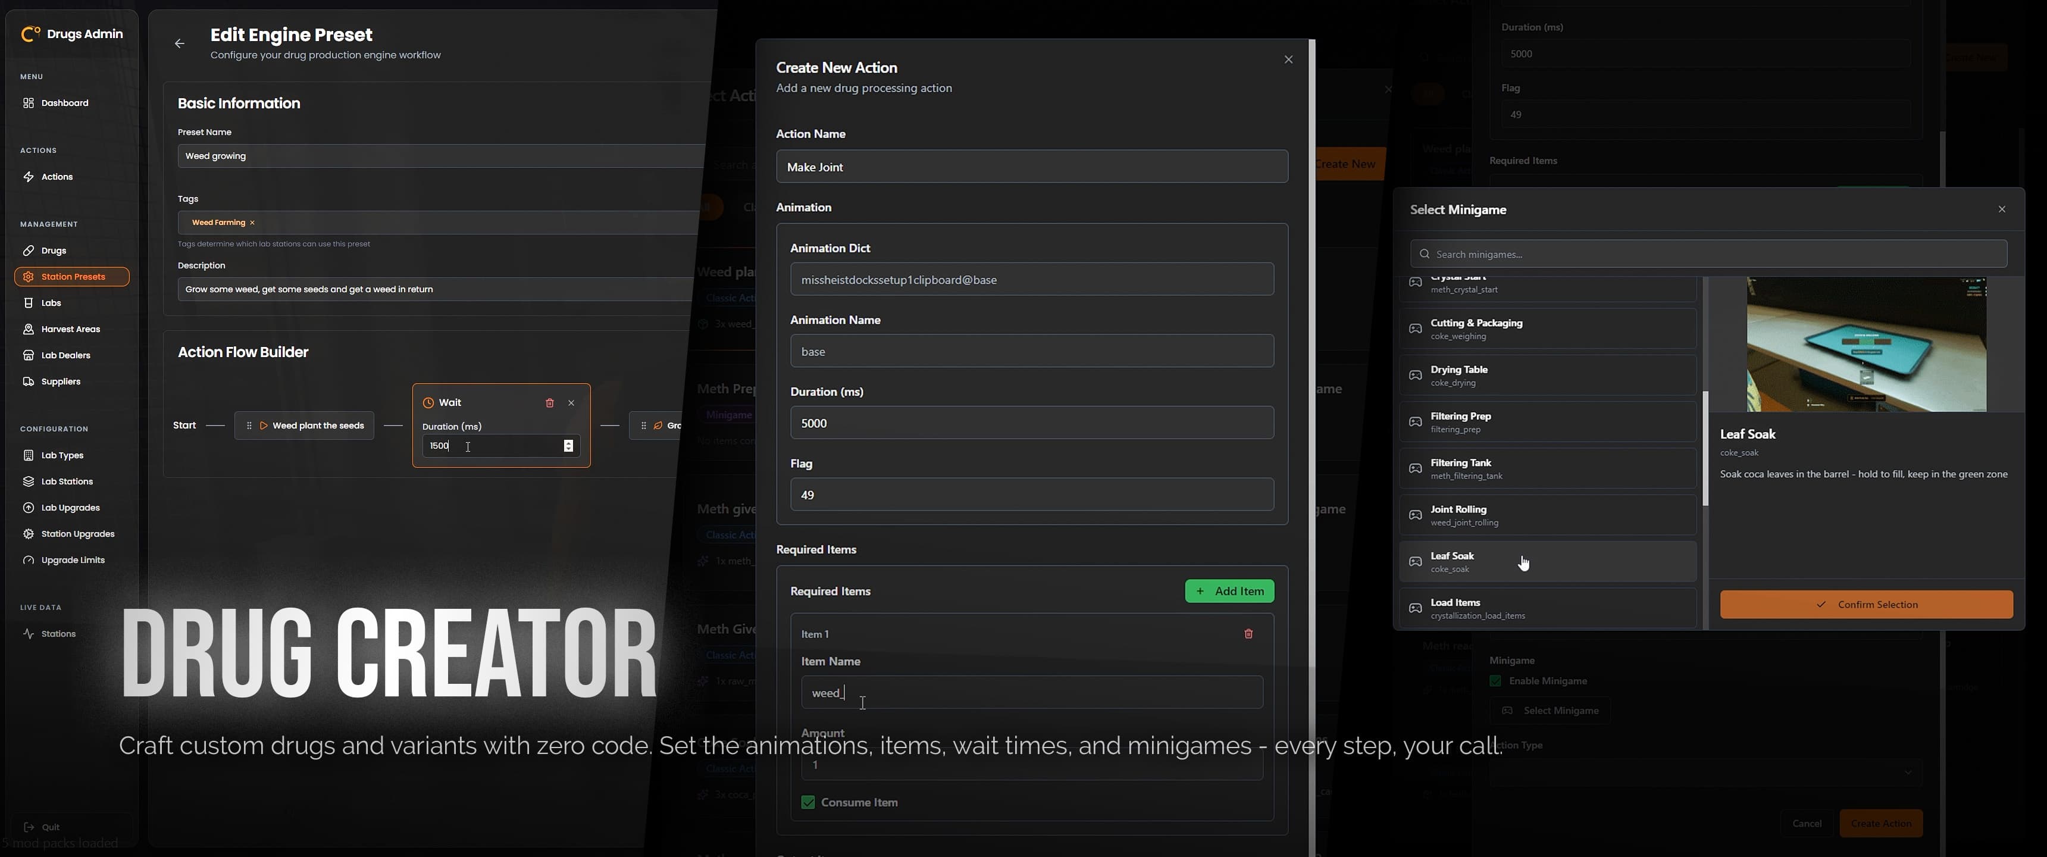Go back using the arrow icon

(180, 43)
